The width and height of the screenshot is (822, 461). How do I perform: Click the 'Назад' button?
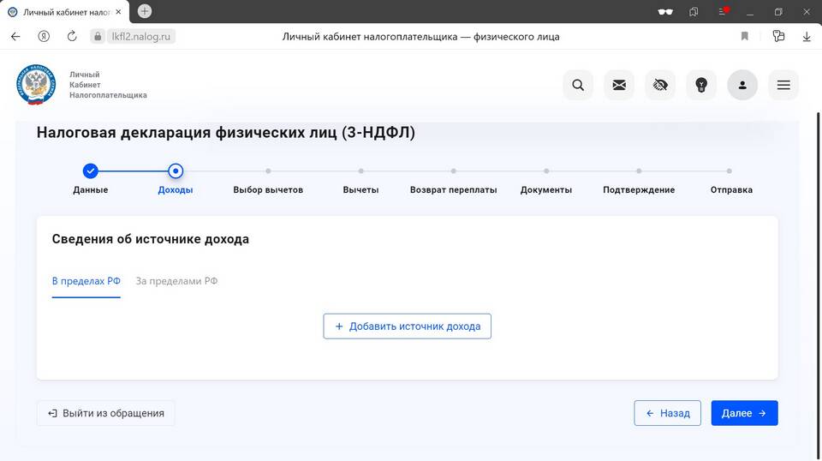click(667, 413)
